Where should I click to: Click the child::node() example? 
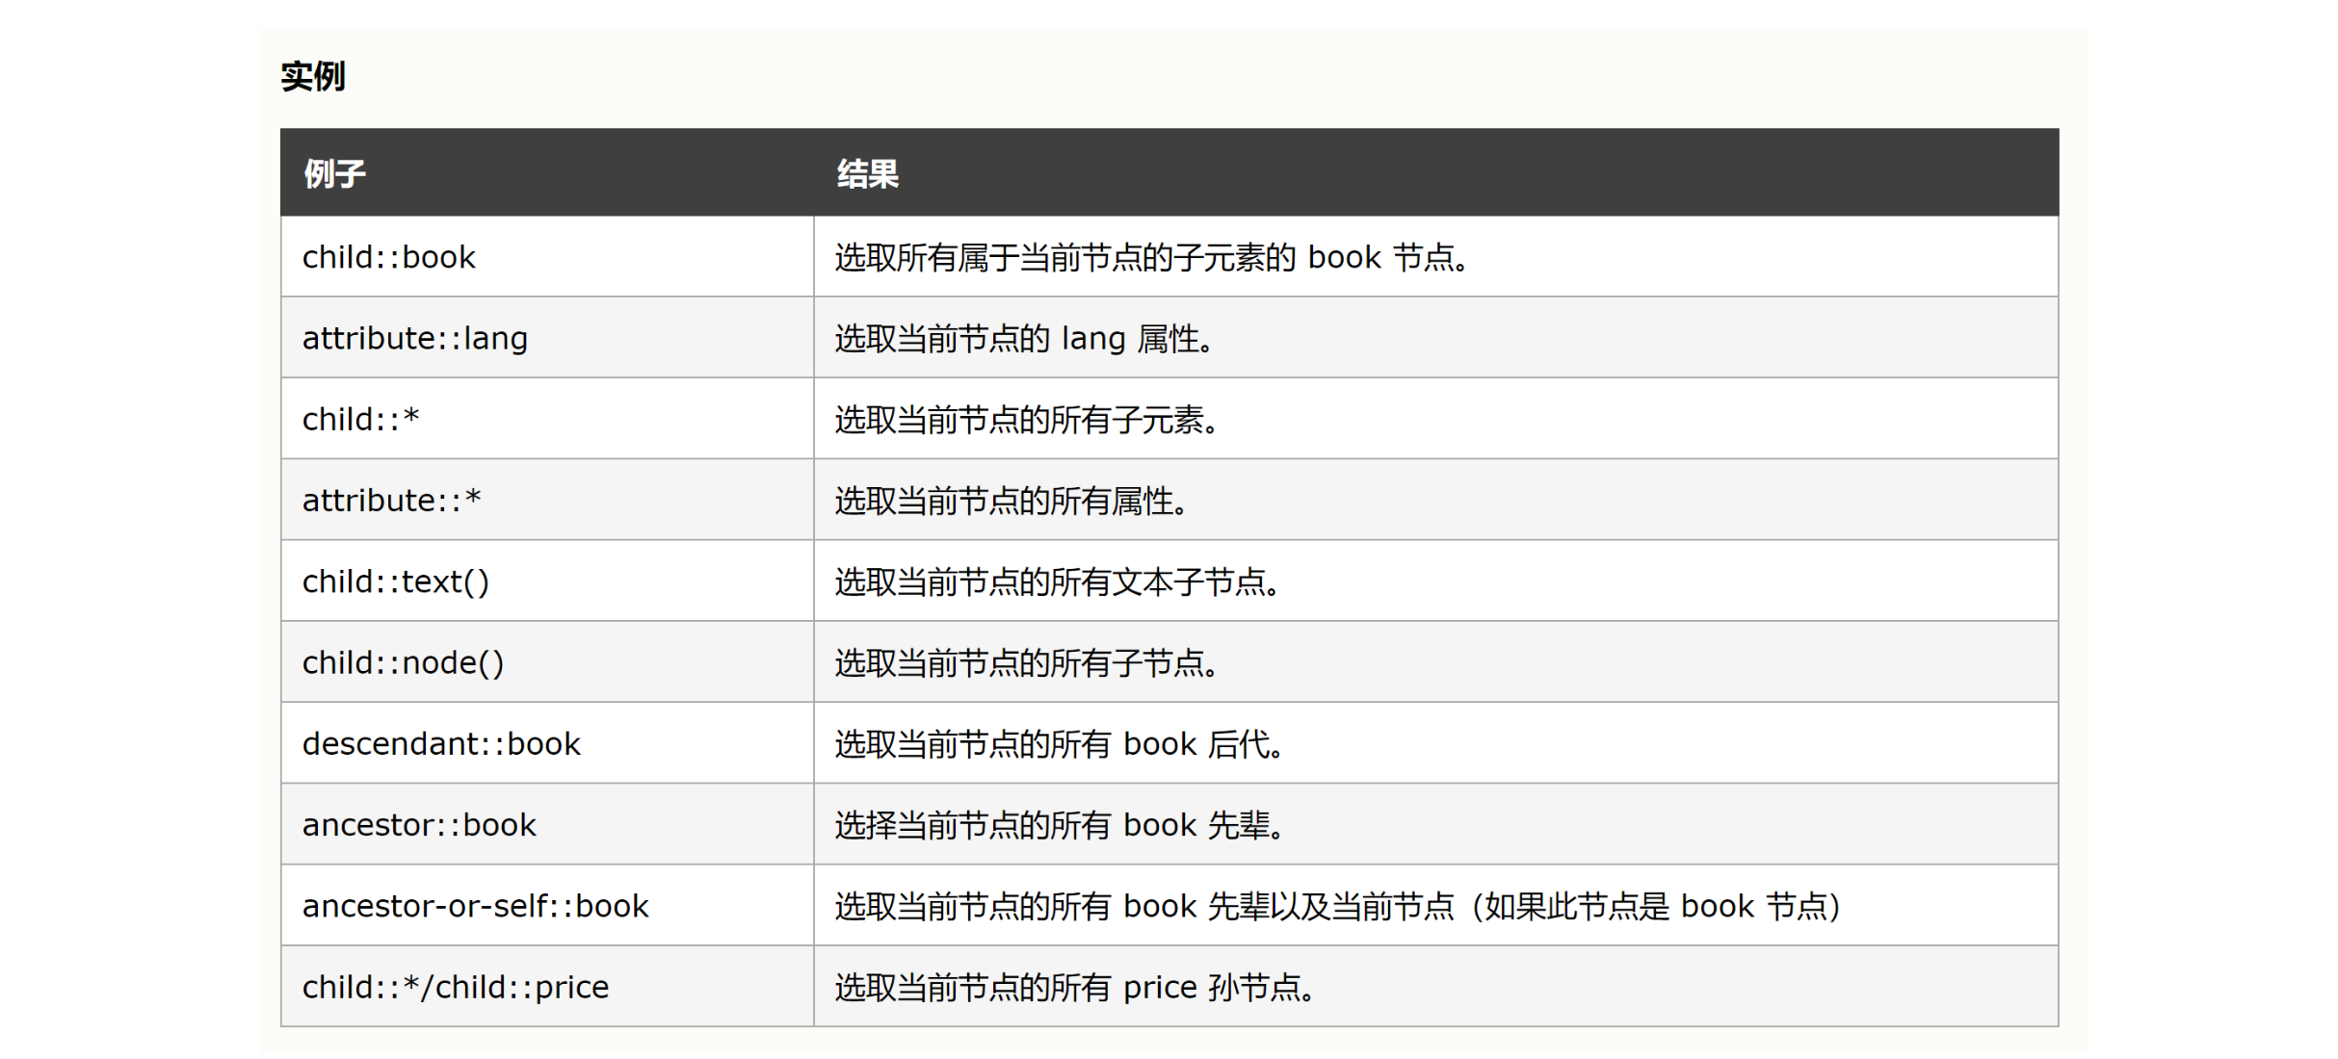tap(403, 663)
